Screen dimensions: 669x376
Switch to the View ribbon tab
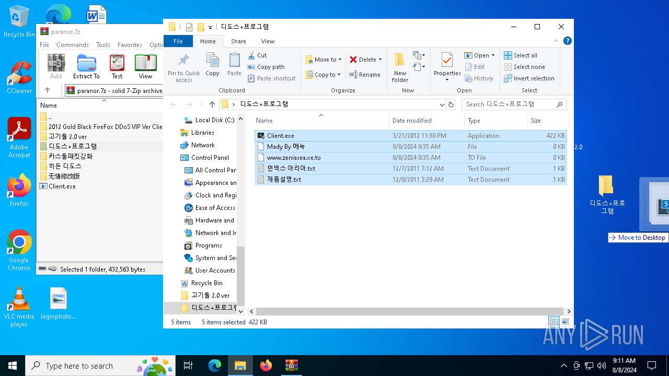tap(268, 41)
